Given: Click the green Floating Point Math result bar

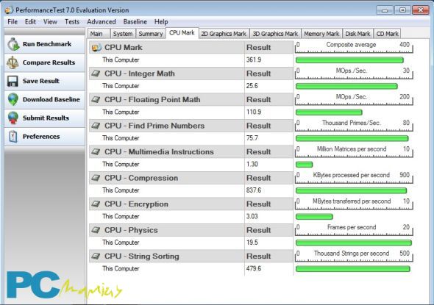Looking at the screenshot, I should tap(329, 112).
